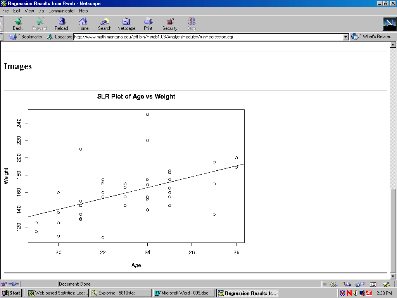The image size is (397, 298).
Task: Switch to Exploring - 5810stat window
Action: point(121,293)
